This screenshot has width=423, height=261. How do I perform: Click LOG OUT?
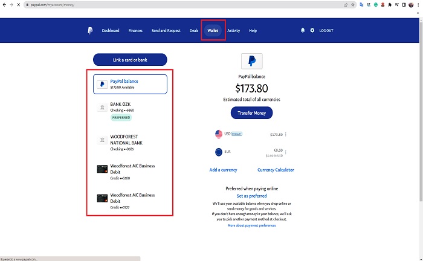[326, 30]
